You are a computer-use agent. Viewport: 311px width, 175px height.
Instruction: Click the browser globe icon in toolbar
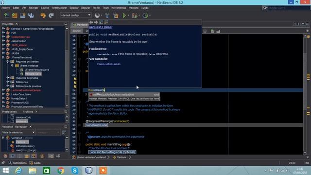[x=97, y=16]
